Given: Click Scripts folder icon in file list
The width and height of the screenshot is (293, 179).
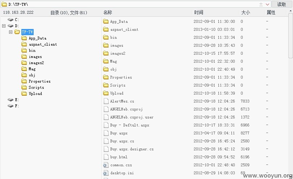Looking at the screenshot, I should click(x=106, y=85).
